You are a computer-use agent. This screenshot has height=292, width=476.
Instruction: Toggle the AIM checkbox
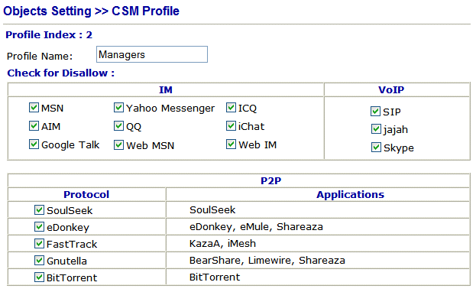click(34, 126)
